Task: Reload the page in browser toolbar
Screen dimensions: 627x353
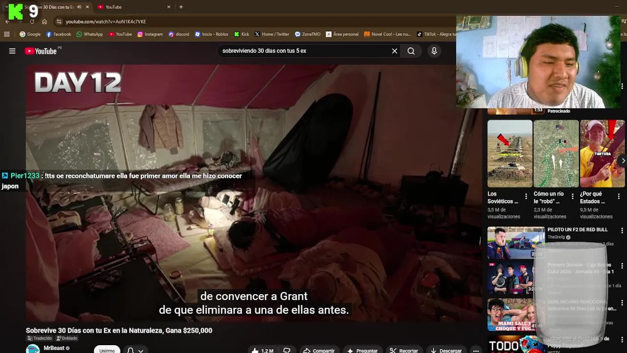Action: pos(32,22)
